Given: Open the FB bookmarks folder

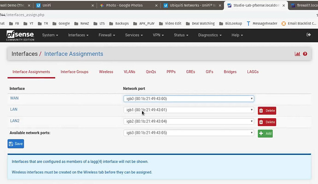Looking at the screenshot, I should tap(14, 24).
